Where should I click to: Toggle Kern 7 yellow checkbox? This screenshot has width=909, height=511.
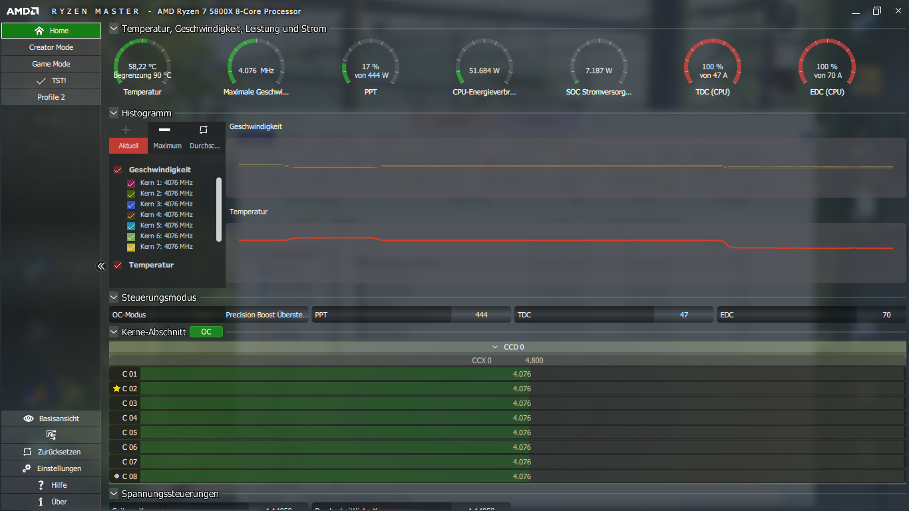131,247
